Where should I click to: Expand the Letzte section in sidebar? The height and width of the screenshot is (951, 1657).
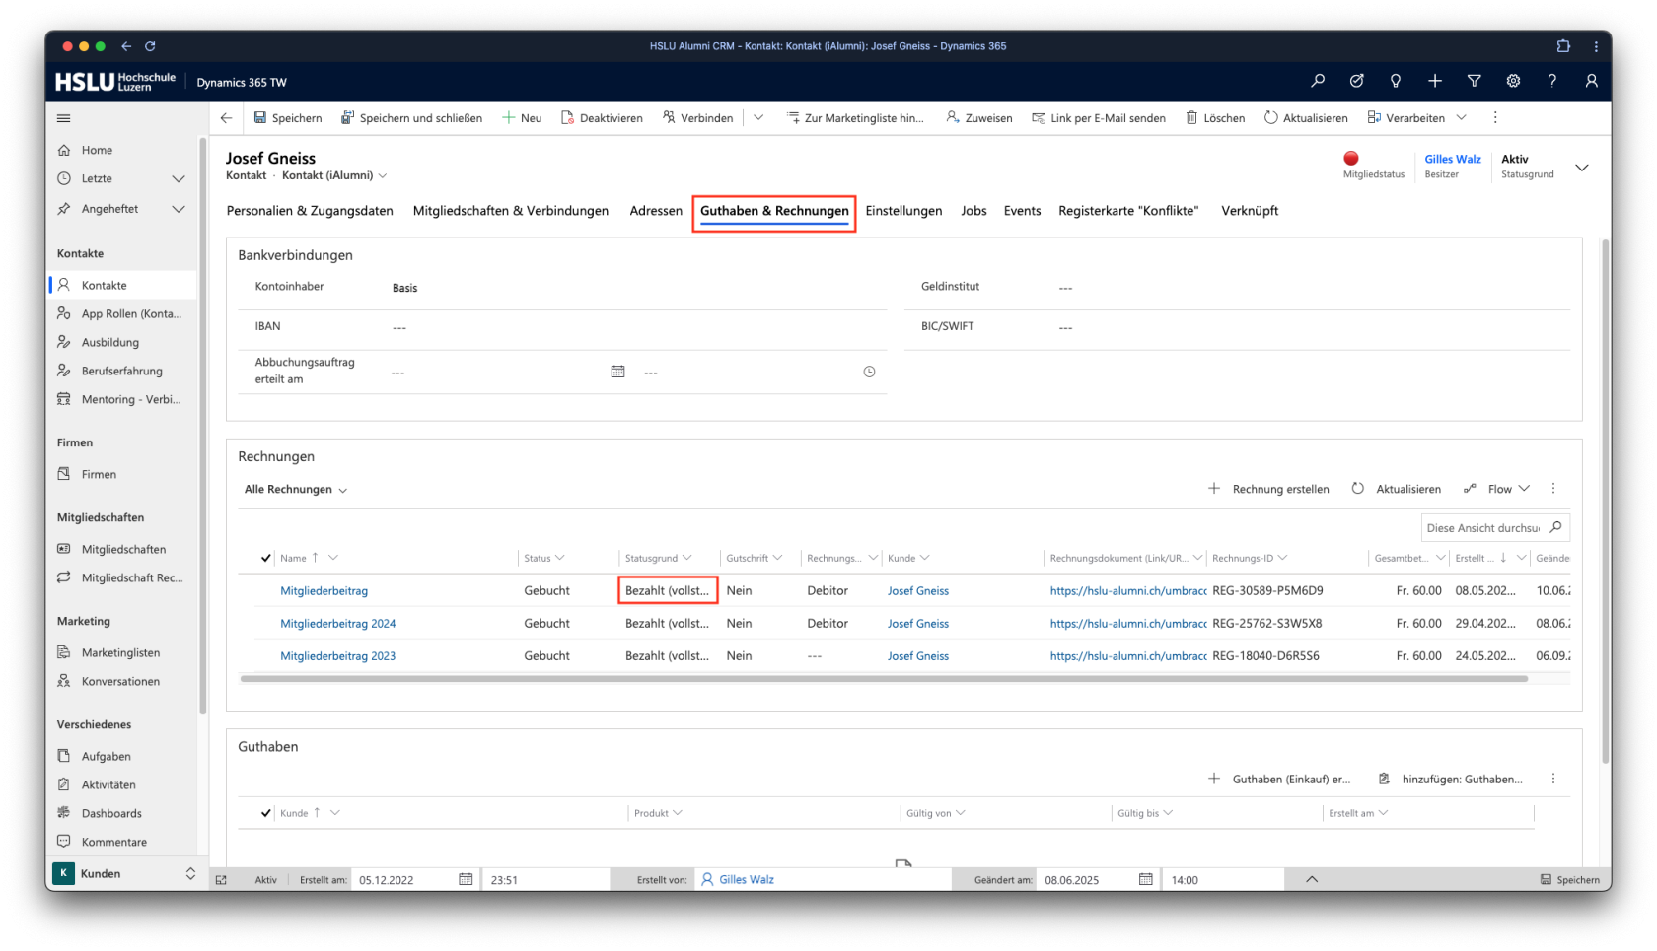(x=179, y=179)
